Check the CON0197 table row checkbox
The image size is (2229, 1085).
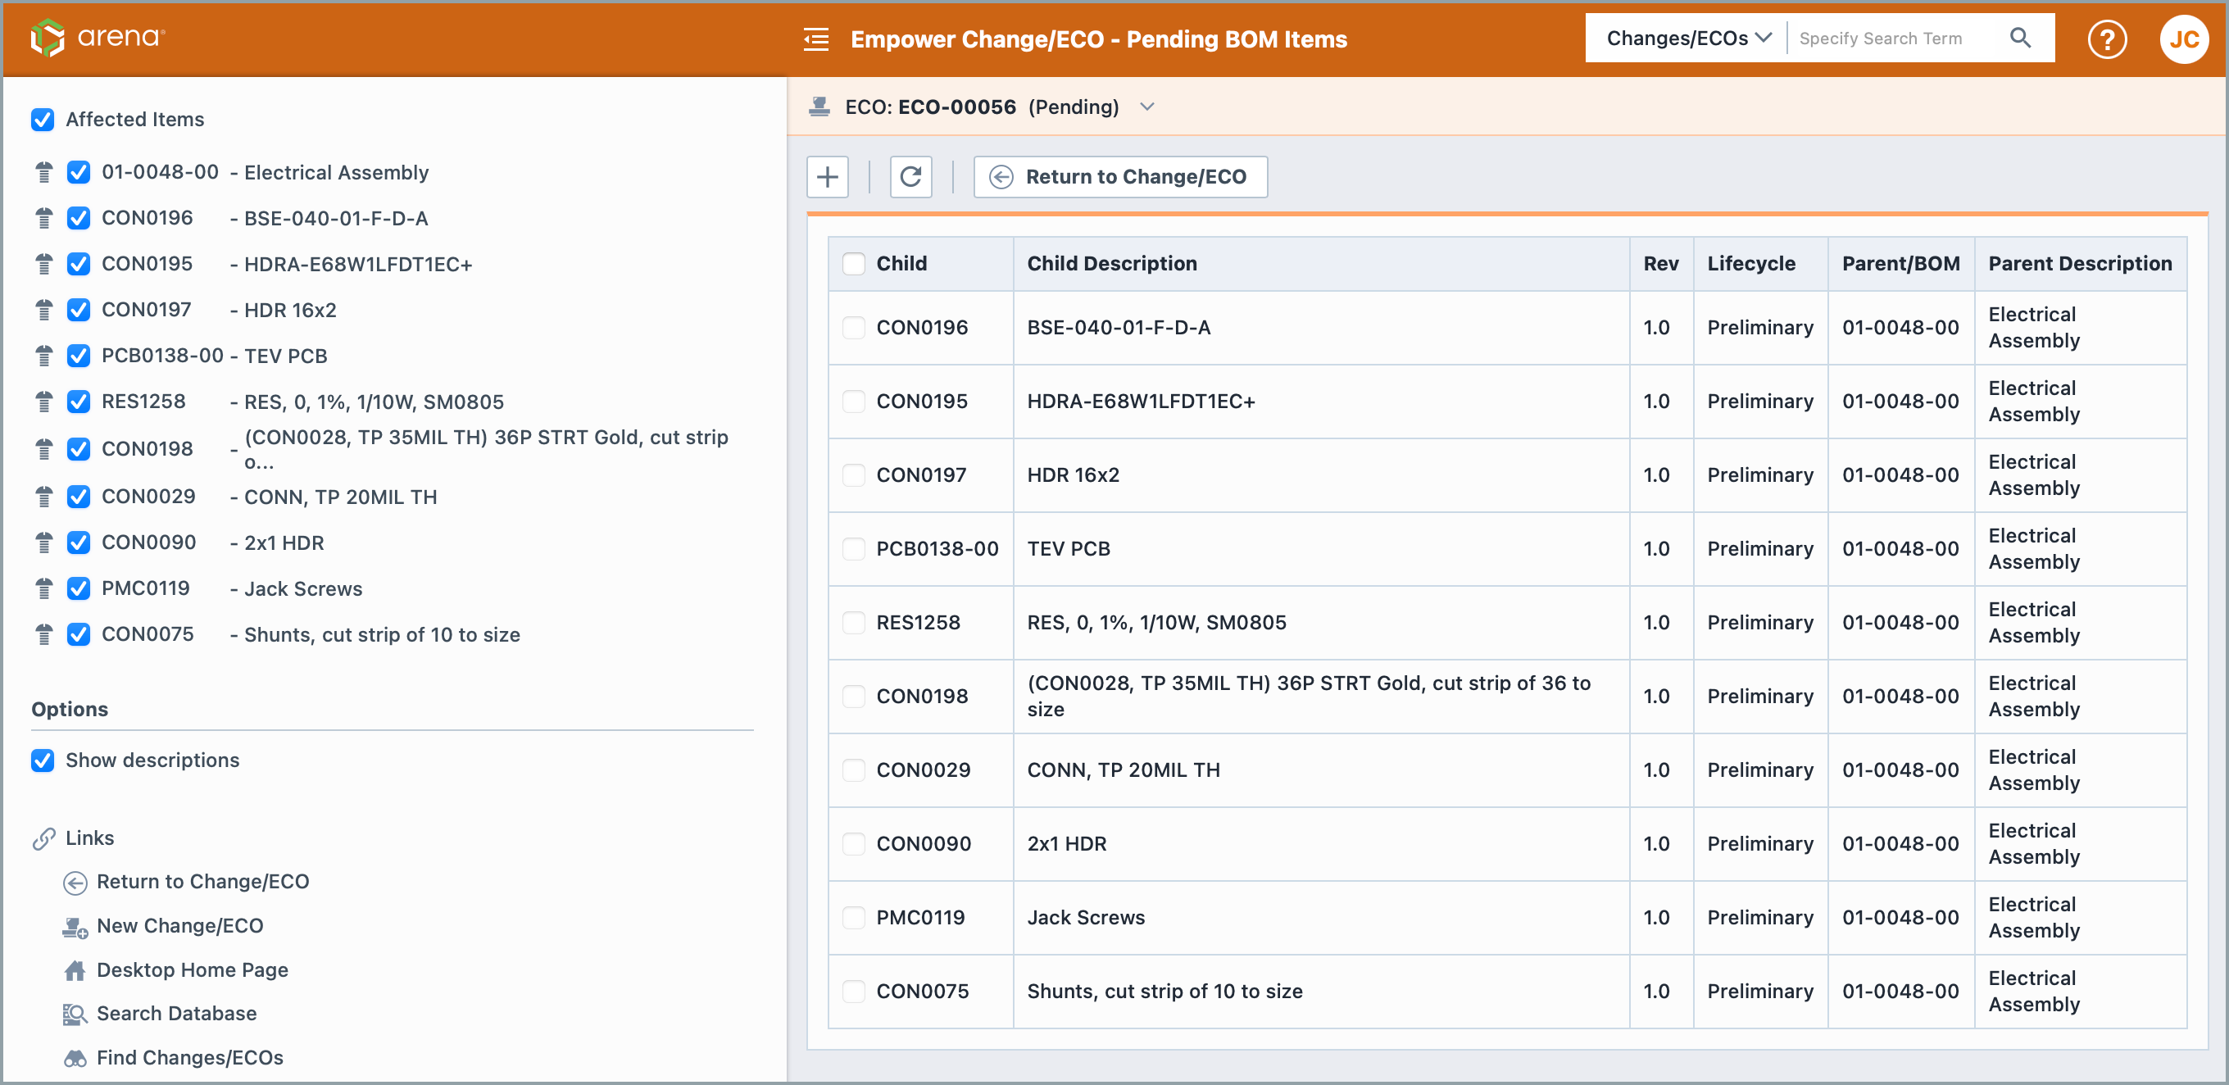pyautogui.click(x=853, y=475)
